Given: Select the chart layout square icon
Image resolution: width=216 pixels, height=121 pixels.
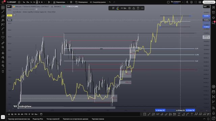Looking at the screenshot, I should (168, 2).
